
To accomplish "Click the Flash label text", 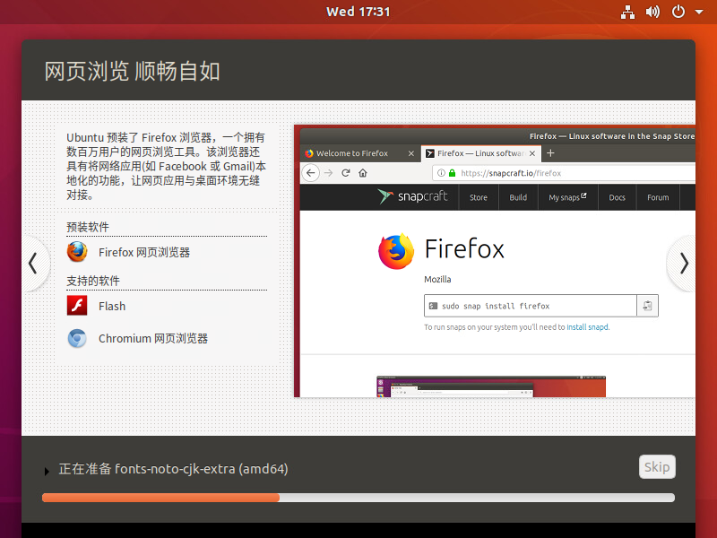I will point(112,306).
